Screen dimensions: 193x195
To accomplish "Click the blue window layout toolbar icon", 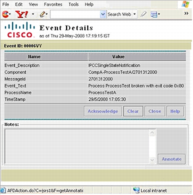I will tap(154, 14).
